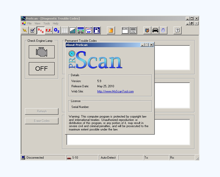This screenshot has height=177, width=220.
Task: Click the Serial Number label
Action: pyautogui.click(x=80, y=107)
